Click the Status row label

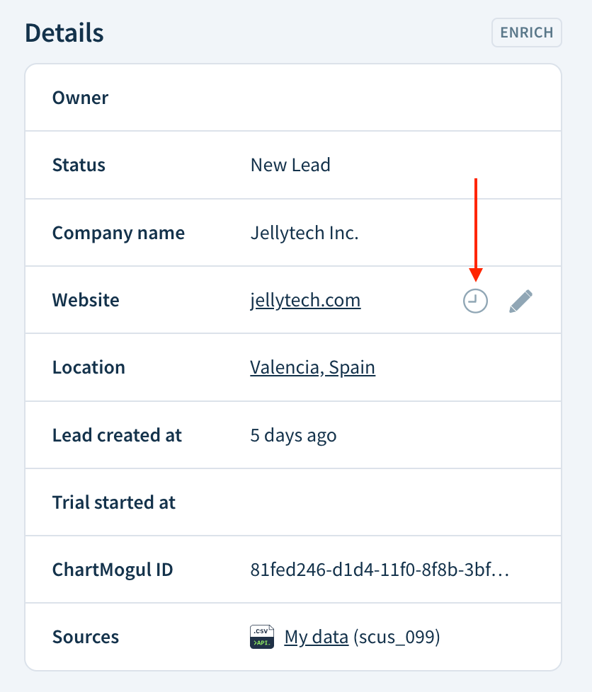[79, 165]
